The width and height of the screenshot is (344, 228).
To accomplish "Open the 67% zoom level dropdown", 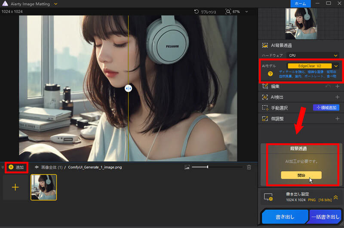I will click(246, 12).
